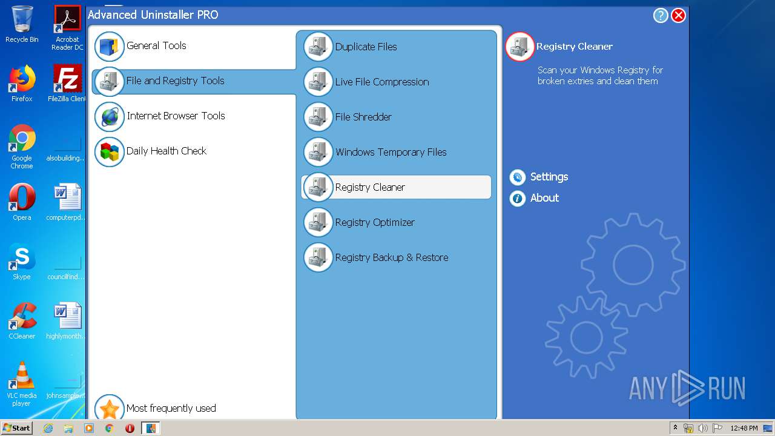The width and height of the screenshot is (775, 436).
Task: Select General Tools menu label
Action: point(156,45)
